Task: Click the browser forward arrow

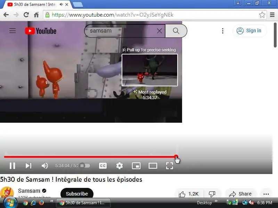Action: point(16,15)
